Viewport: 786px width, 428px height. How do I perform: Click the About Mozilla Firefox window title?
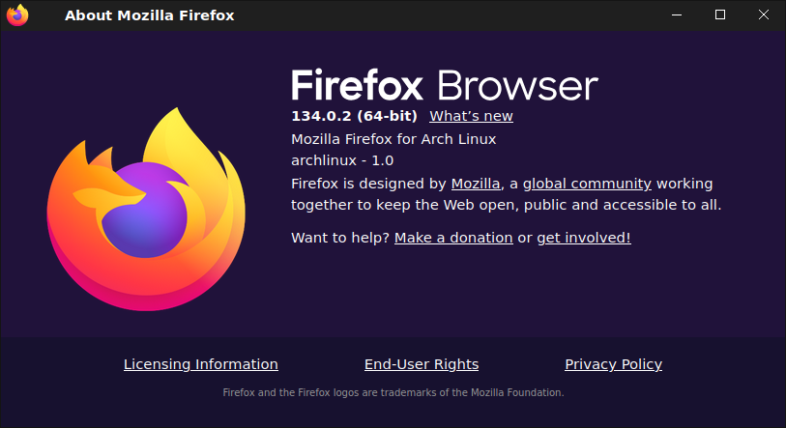click(150, 15)
